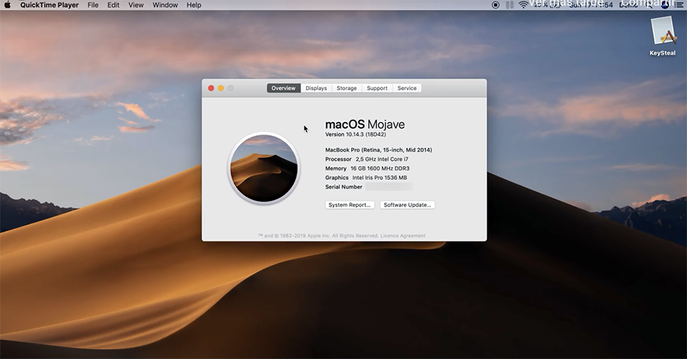This screenshot has height=359, width=687.
Task: Open the Wi-Fi status menu
Action: pos(523,5)
